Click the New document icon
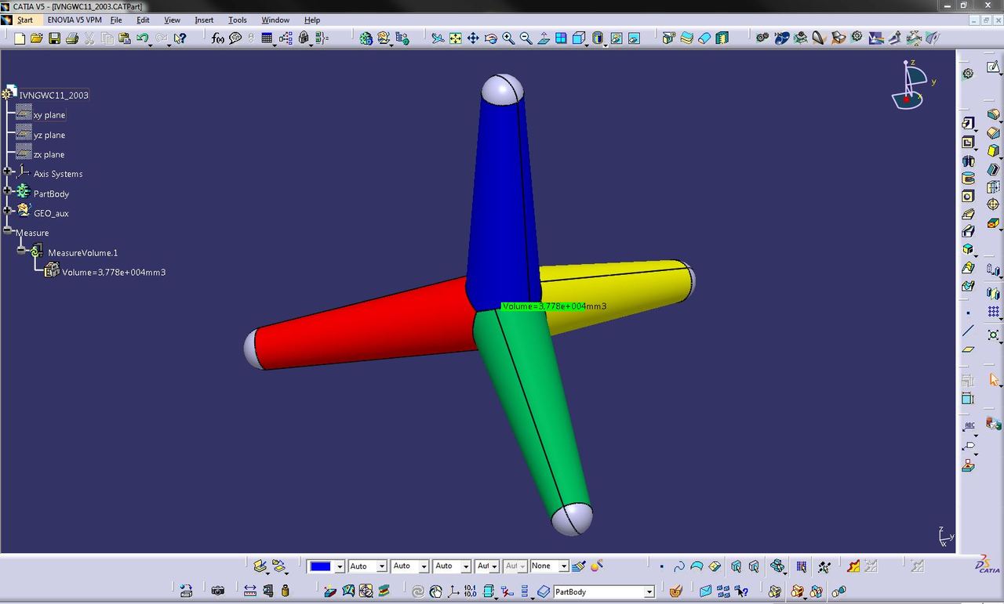The height and width of the screenshot is (604, 1004). coord(20,38)
